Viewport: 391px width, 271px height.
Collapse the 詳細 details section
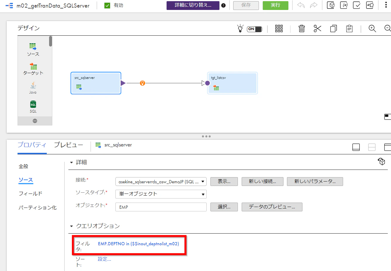71,162
